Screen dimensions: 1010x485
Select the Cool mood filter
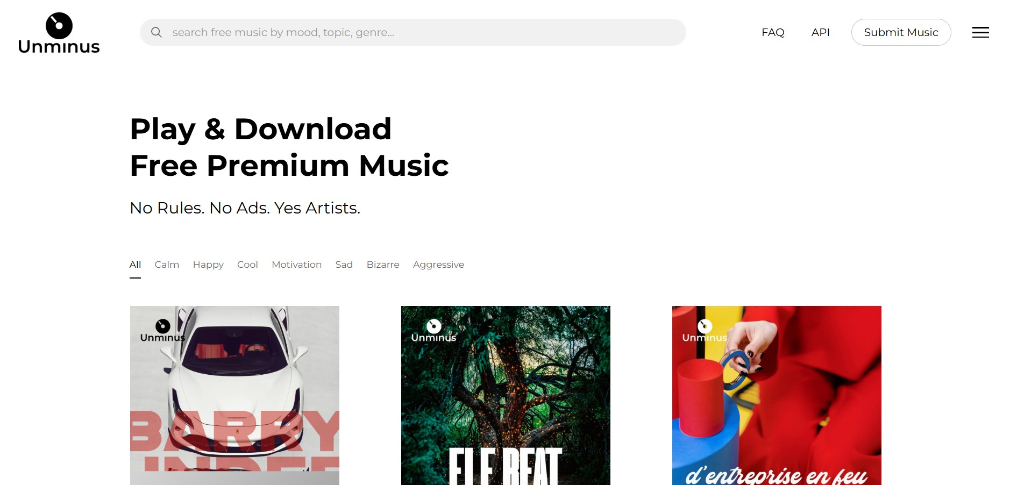pyautogui.click(x=247, y=265)
